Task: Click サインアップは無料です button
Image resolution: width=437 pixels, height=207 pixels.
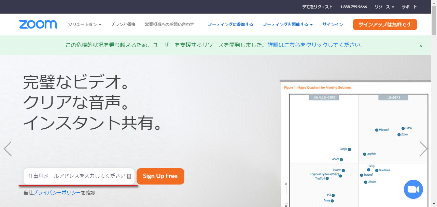Action: click(x=385, y=25)
